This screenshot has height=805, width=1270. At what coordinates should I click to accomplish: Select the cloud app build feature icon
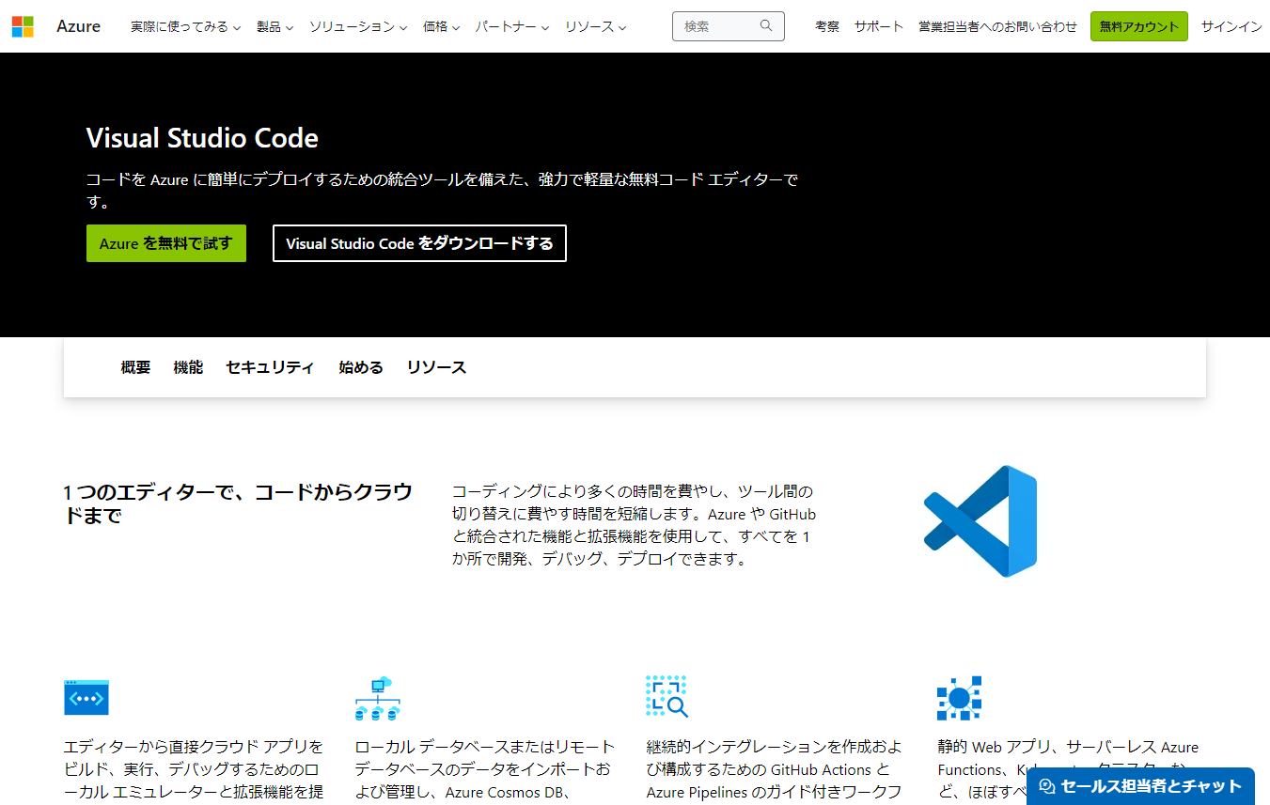coord(86,697)
